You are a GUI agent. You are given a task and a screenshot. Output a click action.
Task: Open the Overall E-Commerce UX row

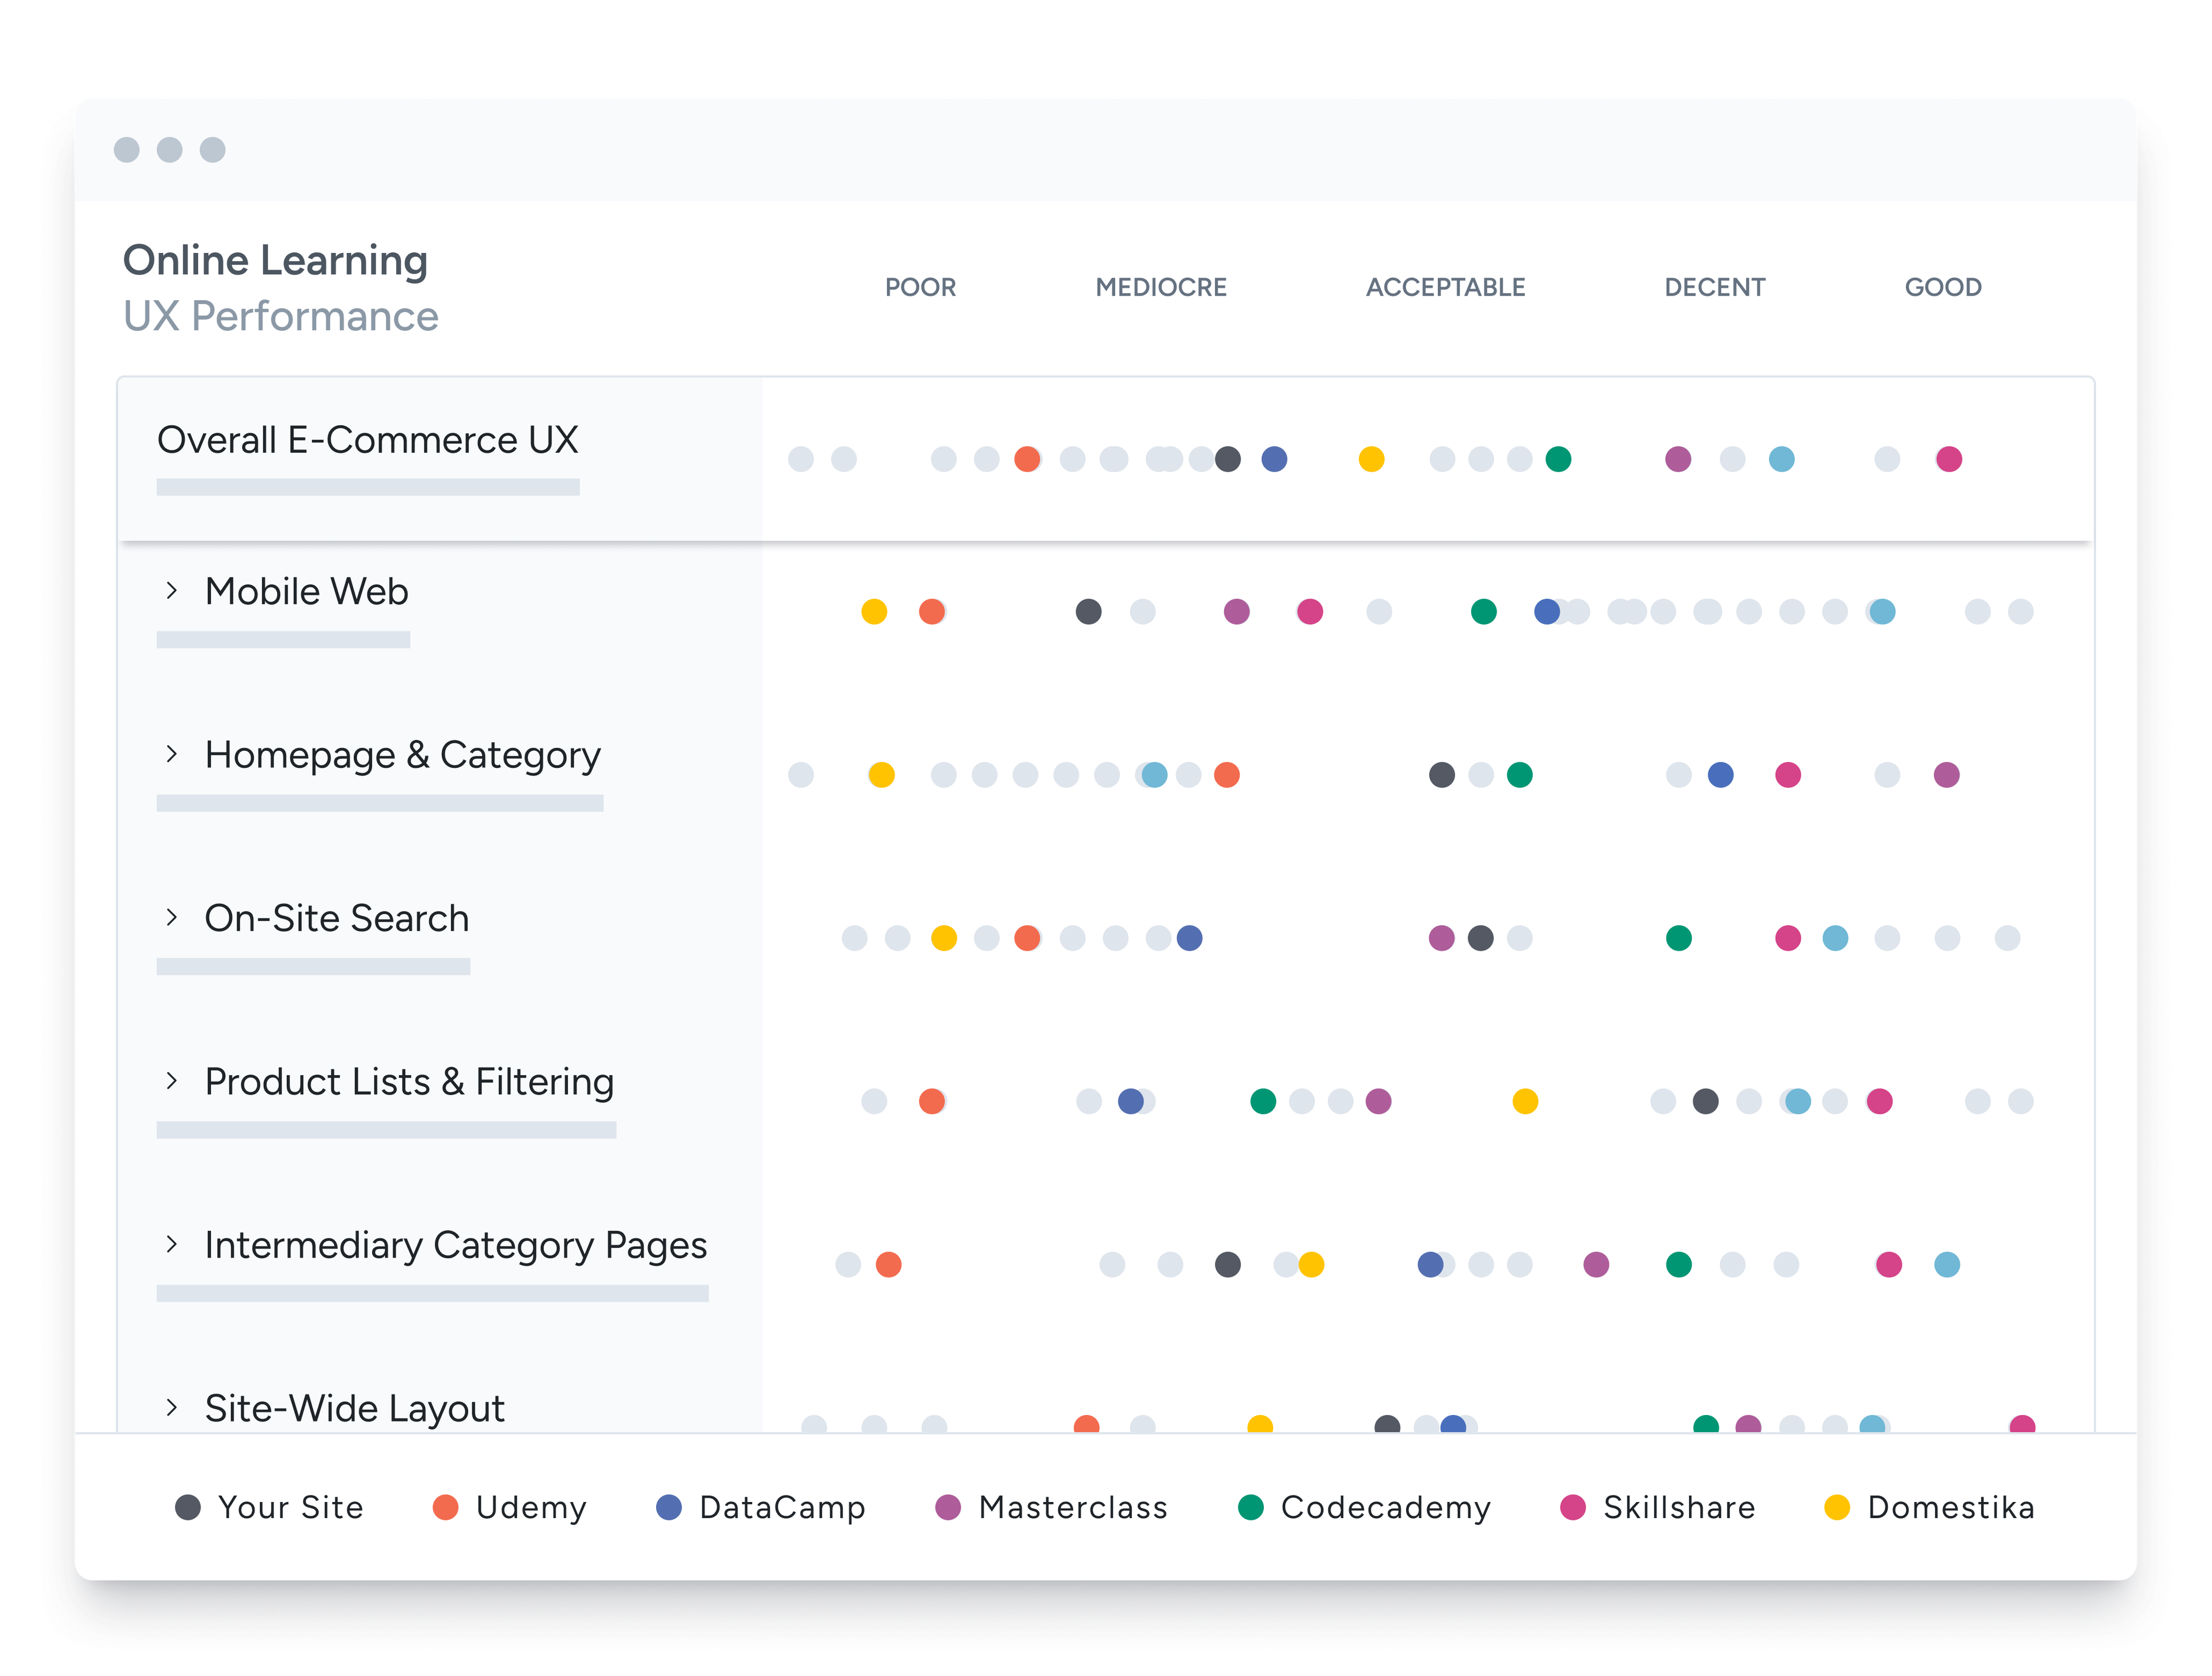[x=367, y=440]
